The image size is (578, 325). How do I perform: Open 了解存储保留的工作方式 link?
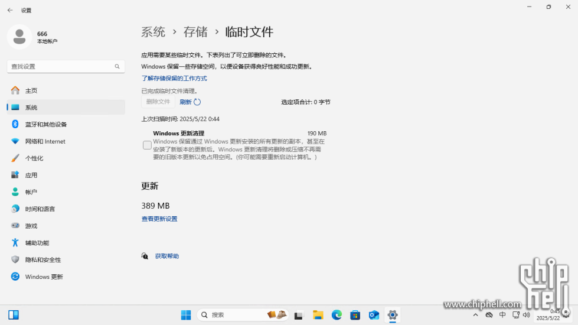coord(174,78)
